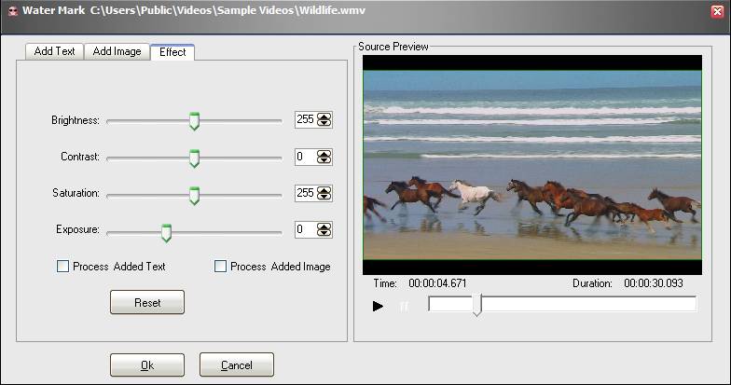Click the Brightness slider thumb
Image resolution: width=731 pixels, height=385 pixels.
coord(194,121)
